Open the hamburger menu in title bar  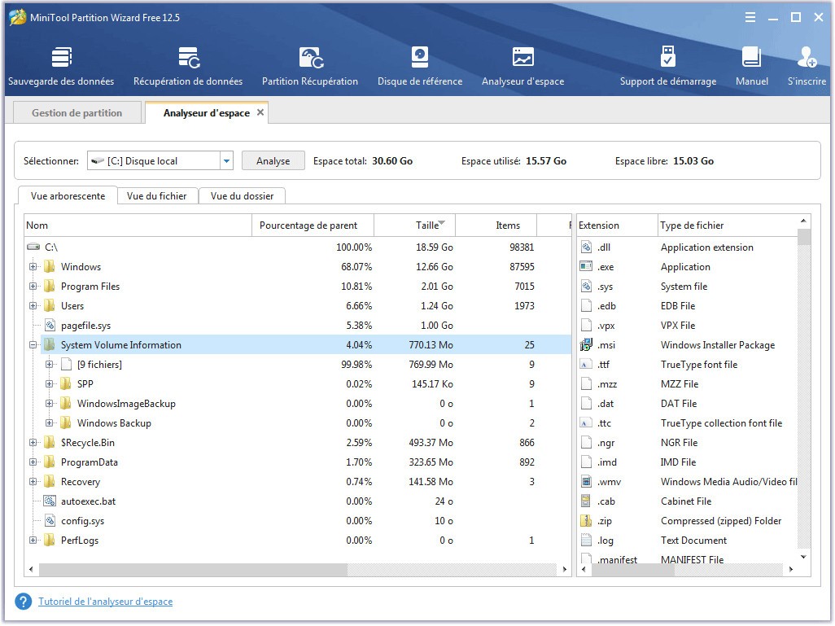click(x=750, y=18)
